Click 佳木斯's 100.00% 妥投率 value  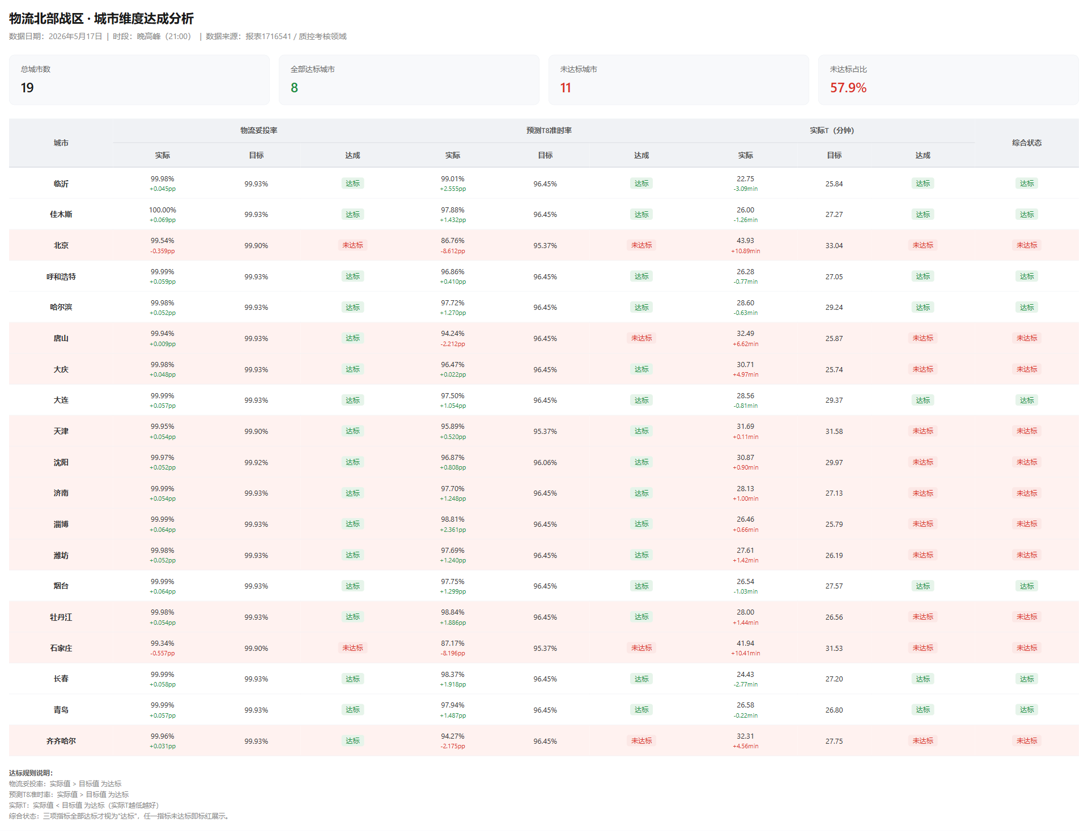(163, 210)
